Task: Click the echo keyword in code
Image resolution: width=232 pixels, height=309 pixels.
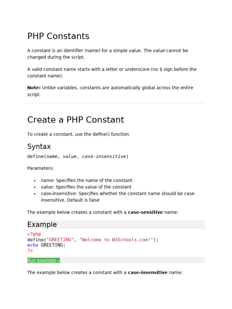Action: [33, 245]
